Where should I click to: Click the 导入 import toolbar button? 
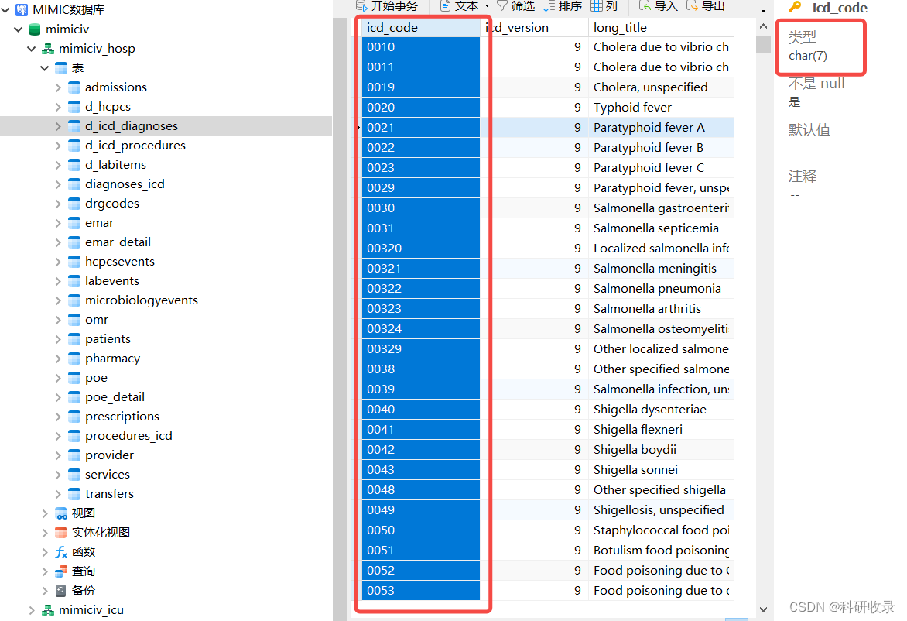point(659,5)
